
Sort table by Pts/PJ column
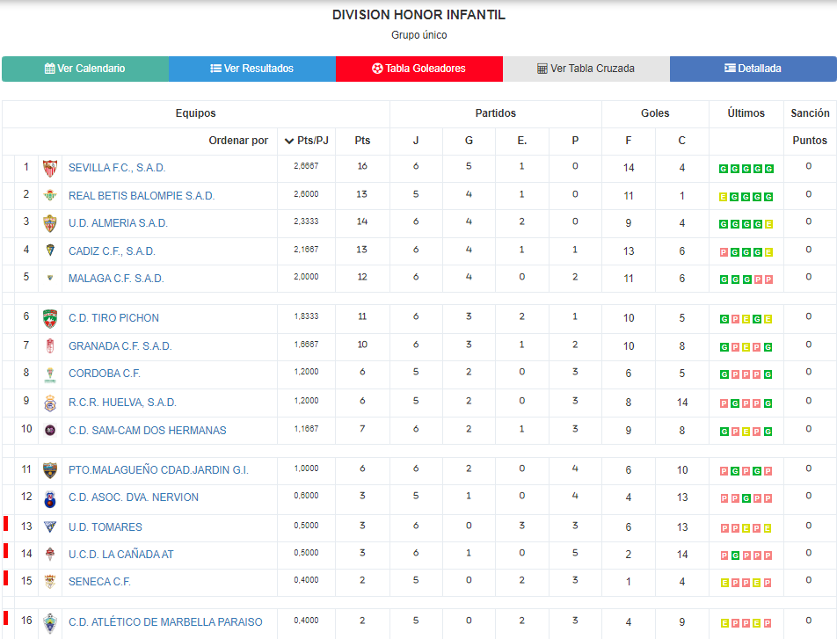[306, 141]
